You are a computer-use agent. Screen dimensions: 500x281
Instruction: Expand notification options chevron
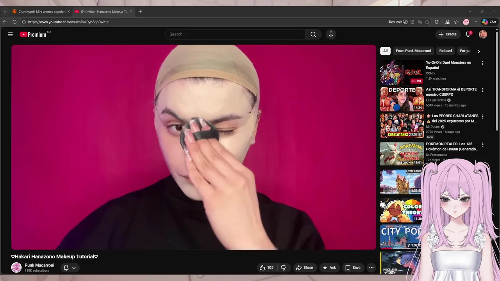pos(74,268)
